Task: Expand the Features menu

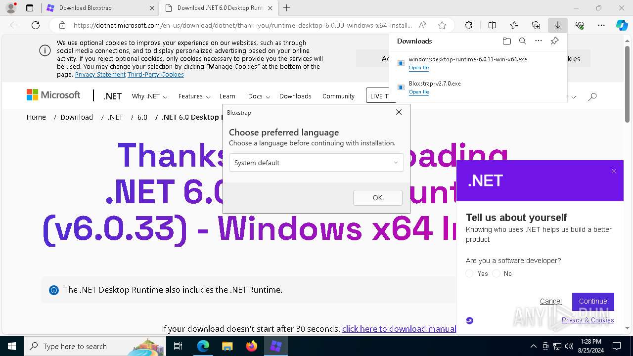Action: [x=194, y=96]
